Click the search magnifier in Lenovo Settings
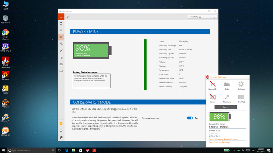Viewport: 273px width, 153px height. click(x=215, y=17)
